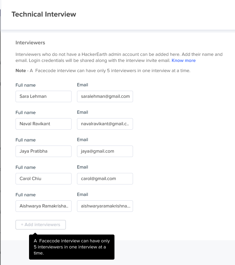
Task: Click the Interviewers section heading
Action: point(30,43)
